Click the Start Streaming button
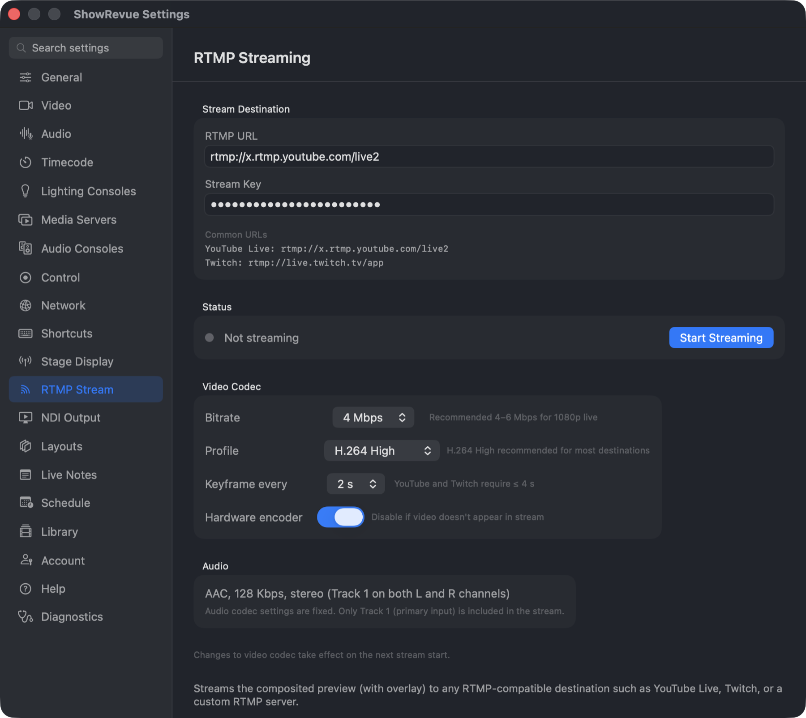 721,338
